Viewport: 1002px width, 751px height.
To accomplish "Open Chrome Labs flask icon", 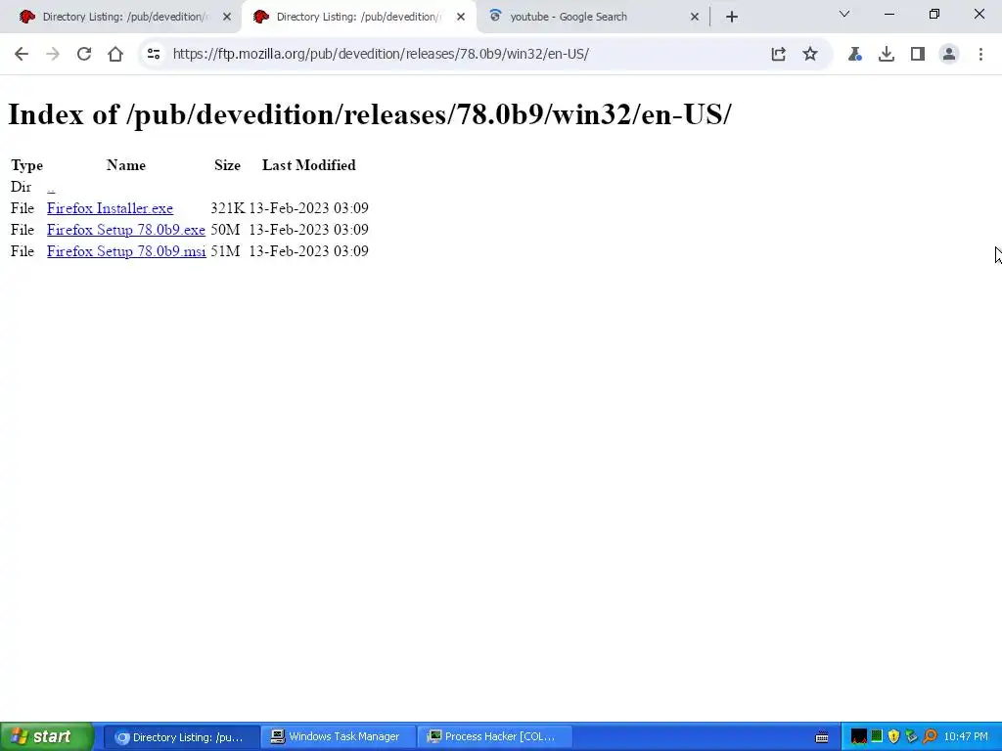I will tap(854, 55).
